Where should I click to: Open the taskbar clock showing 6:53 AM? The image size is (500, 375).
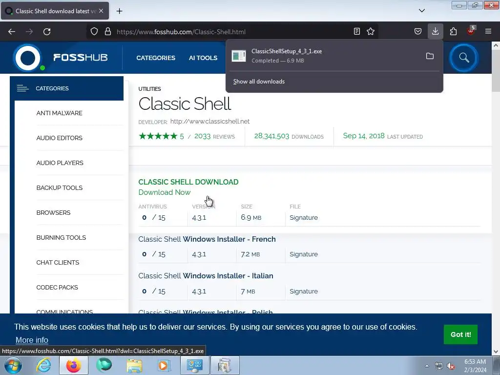tap(475, 366)
